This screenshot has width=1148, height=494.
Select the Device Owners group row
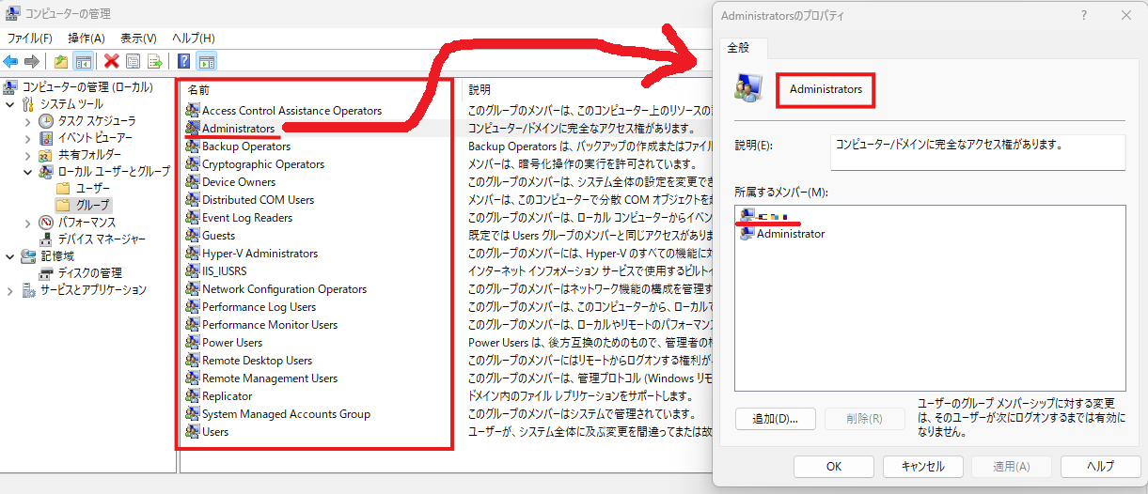pos(239,181)
